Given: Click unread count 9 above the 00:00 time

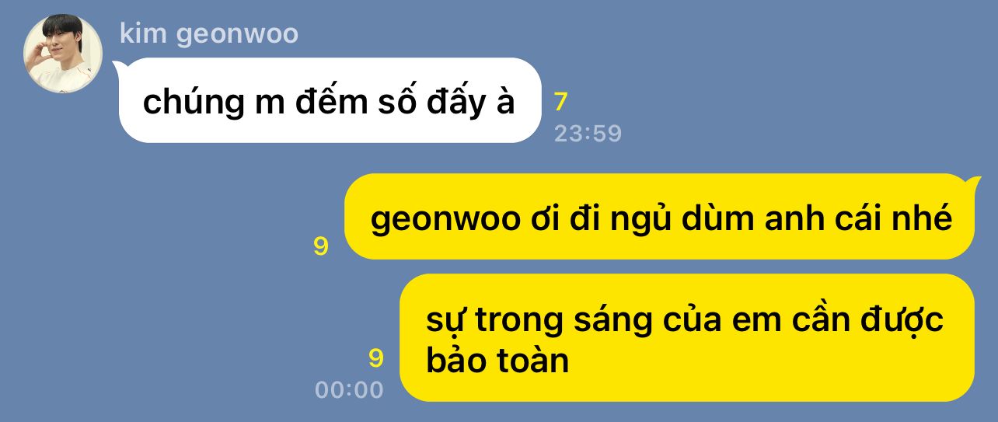Looking at the screenshot, I should 376,358.
